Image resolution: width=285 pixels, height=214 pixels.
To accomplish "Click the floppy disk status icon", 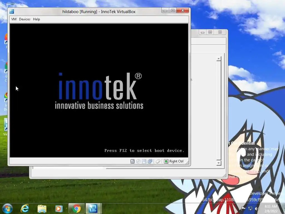I will [144, 161].
